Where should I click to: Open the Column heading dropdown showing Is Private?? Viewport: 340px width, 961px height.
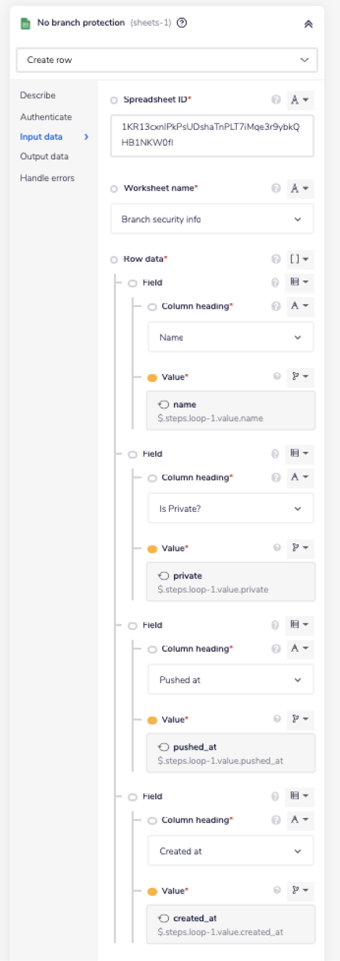point(230,508)
